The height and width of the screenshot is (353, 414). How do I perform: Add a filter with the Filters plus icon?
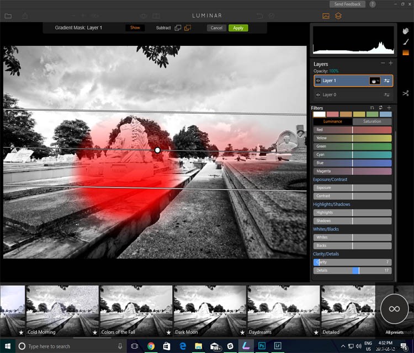[389, 108]
